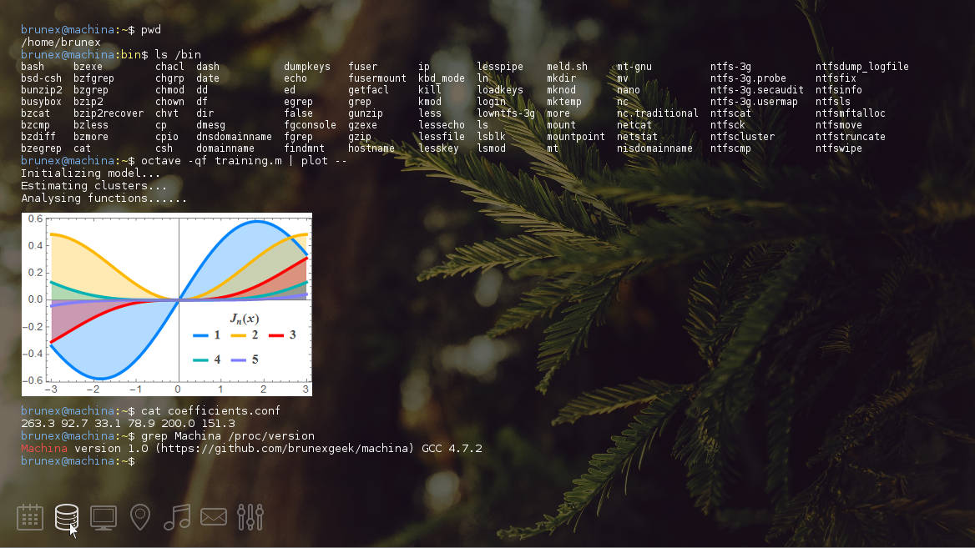Click the 'grep Machina /proc/version' command
The height and width of the screenshot is (548, 975).
coord(228,436)
